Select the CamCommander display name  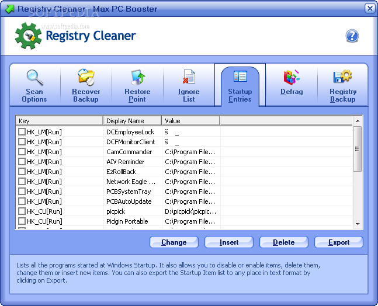pyautogui.click(x=129, y=152)
